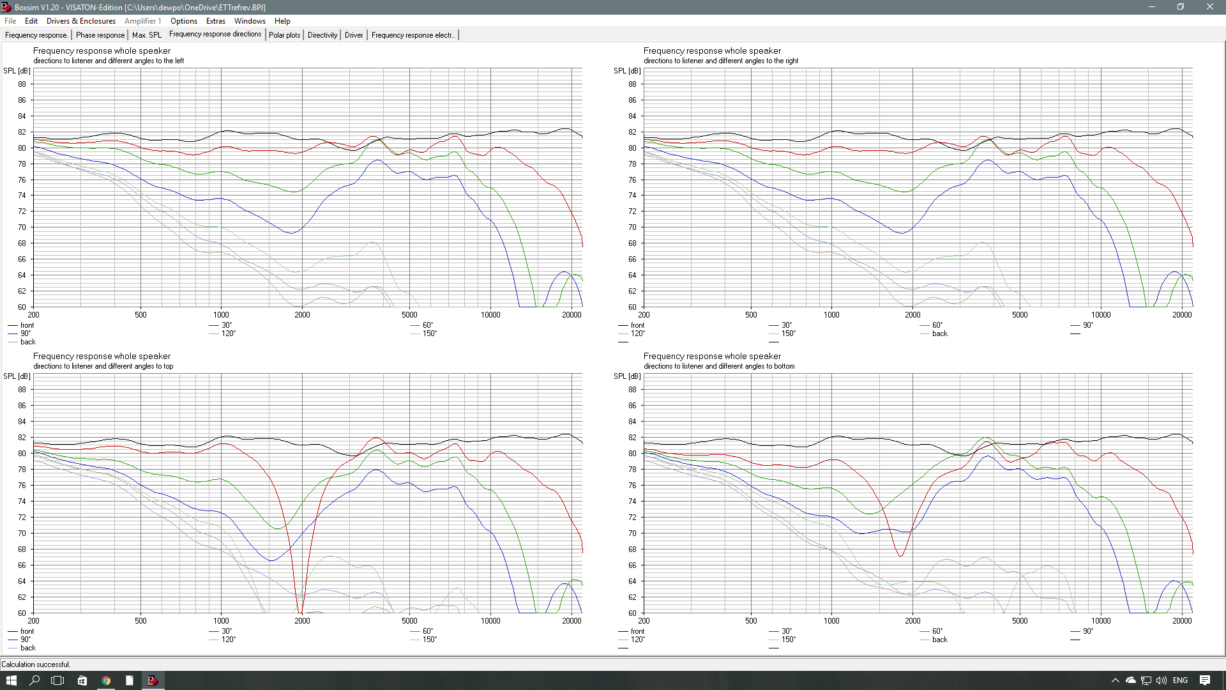The height and width of the screenshot is (690, 1226).
Task: Click '60°' legend in bottom-angles chart
Action: [x=931, y=631]
